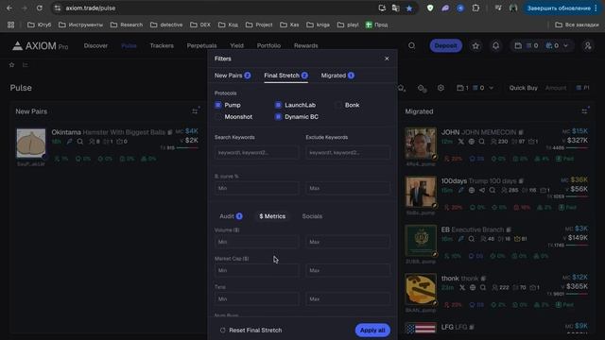Click the Exclude Keywords input field
This screenshot has width=605, height=340.
click(x=348, y=153)
